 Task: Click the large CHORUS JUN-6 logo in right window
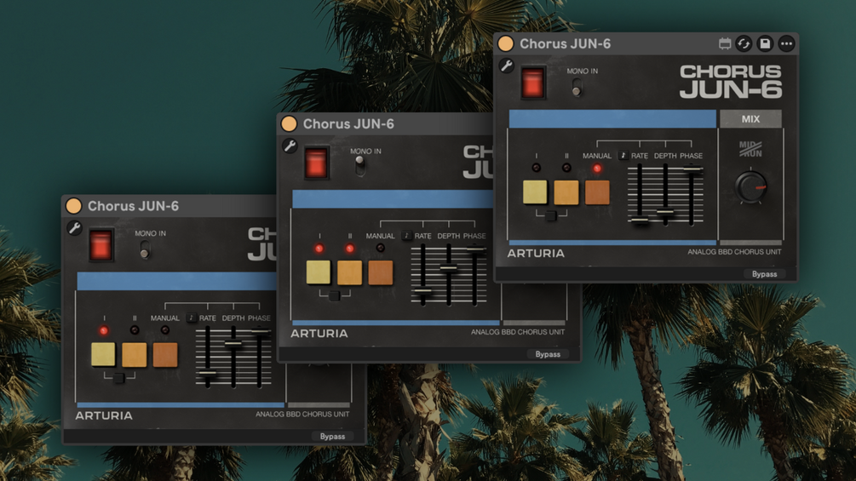coord(731,81)
